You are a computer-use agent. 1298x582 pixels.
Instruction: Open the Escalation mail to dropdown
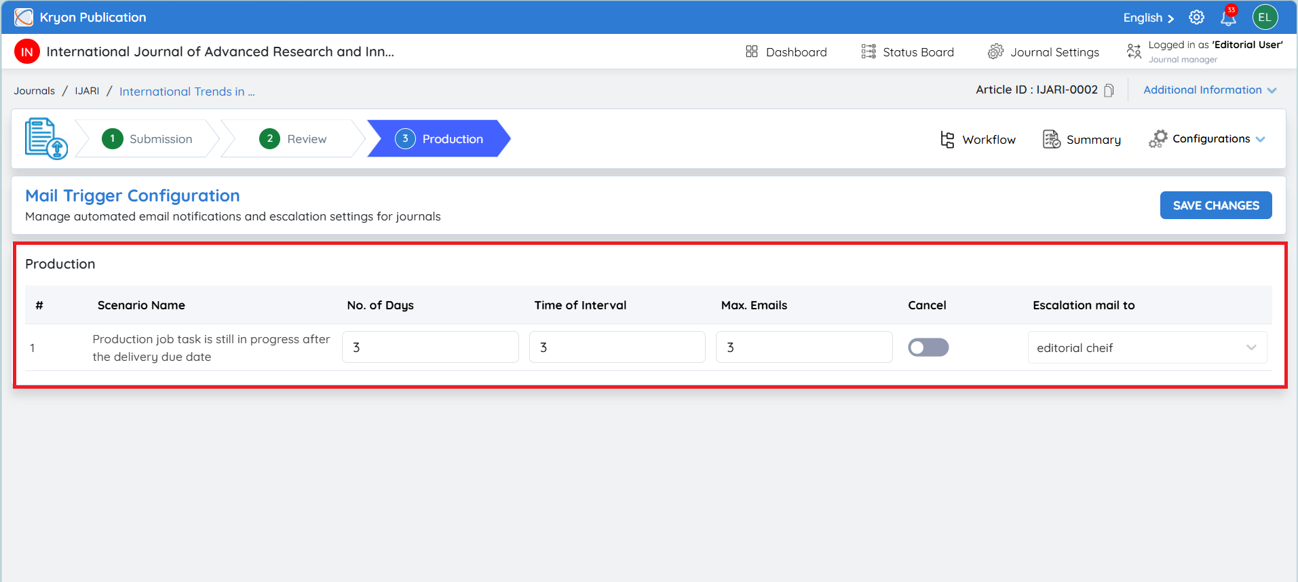(x=1147, y=348)
